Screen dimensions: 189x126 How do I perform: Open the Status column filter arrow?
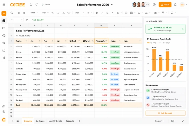[x=120, y=41]
